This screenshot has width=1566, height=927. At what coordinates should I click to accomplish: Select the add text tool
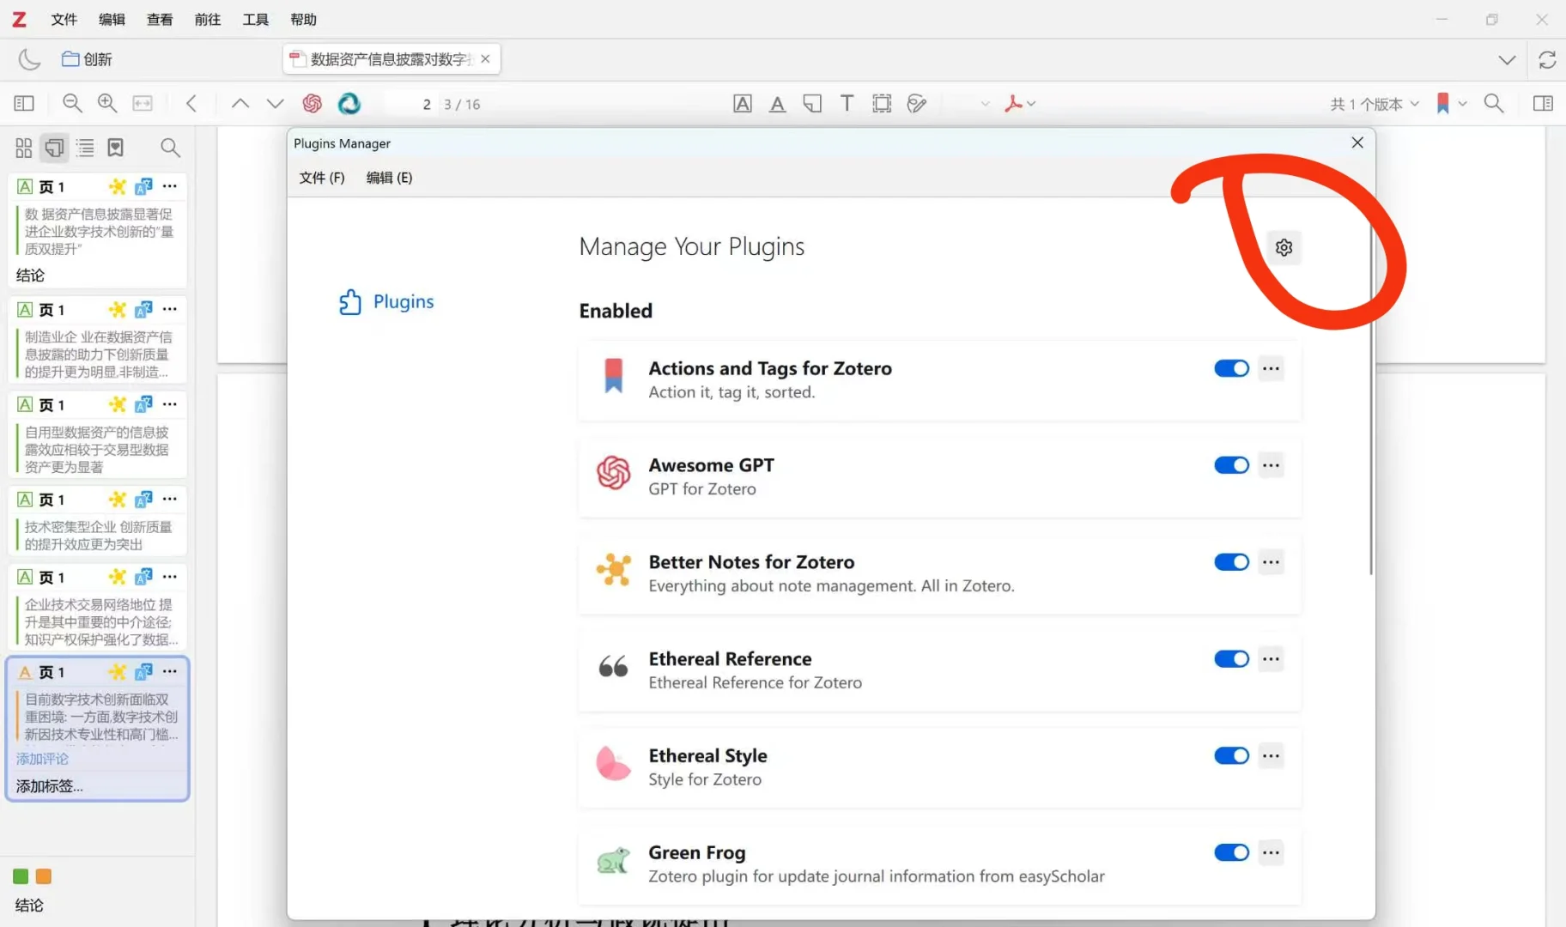(847, 104)
